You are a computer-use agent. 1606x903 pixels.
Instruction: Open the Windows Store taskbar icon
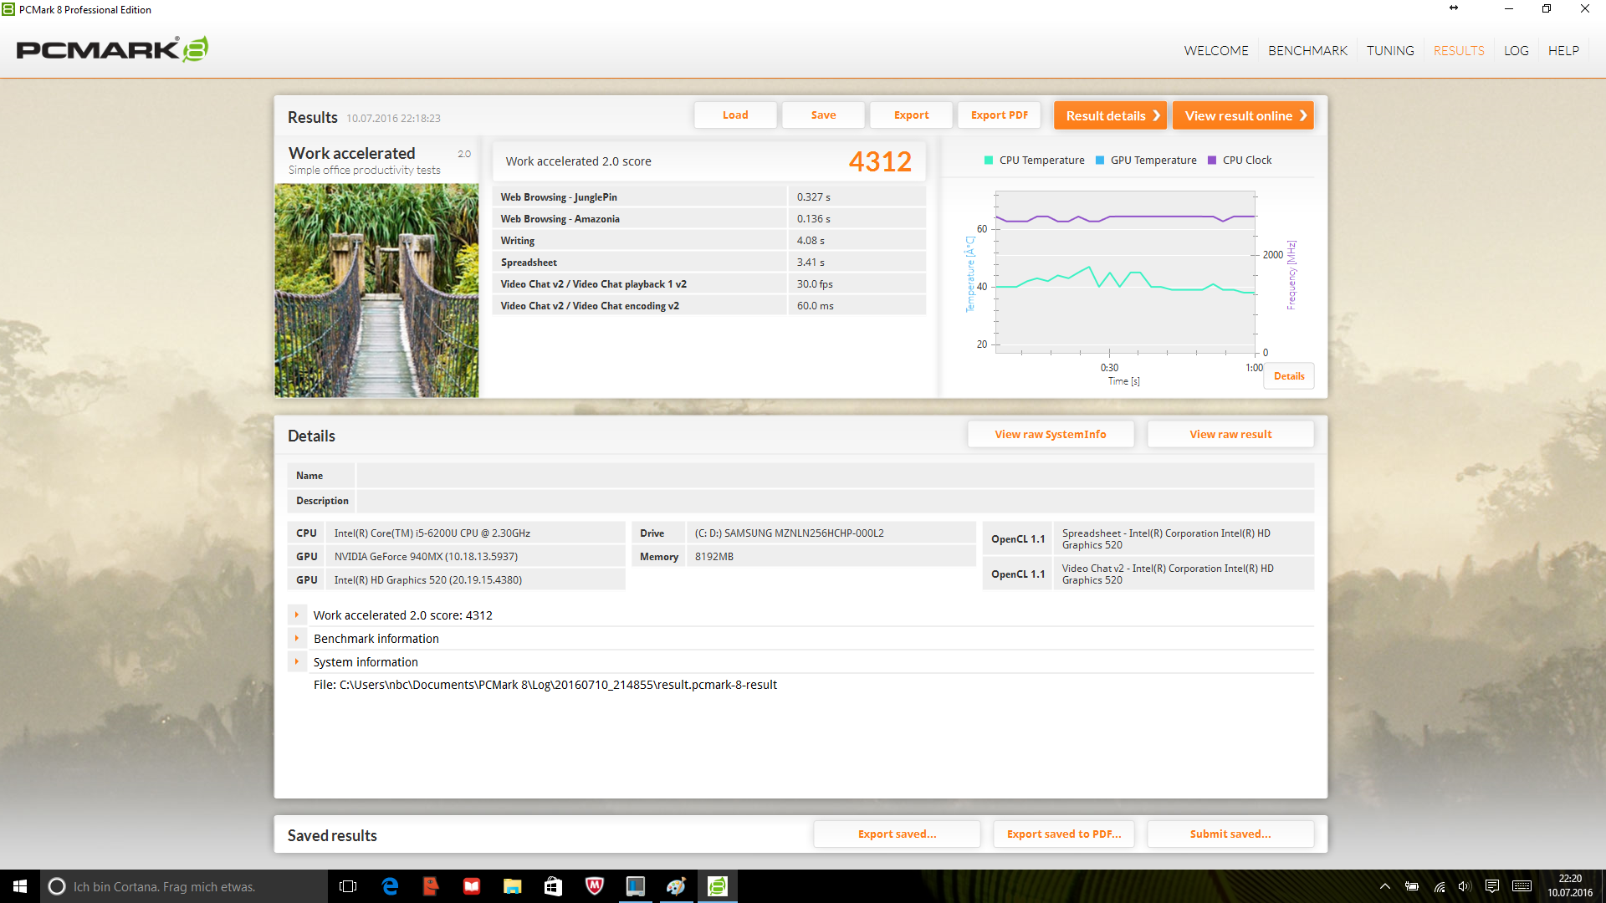553,886
